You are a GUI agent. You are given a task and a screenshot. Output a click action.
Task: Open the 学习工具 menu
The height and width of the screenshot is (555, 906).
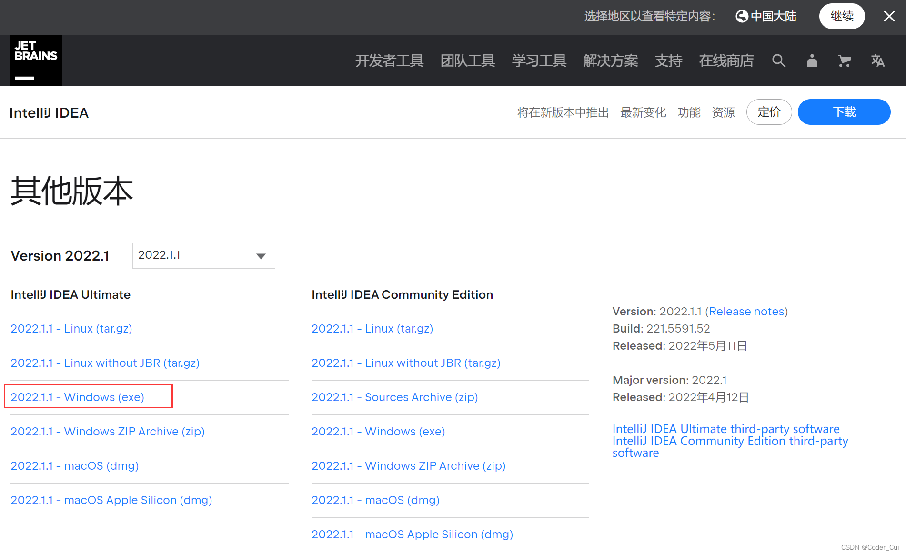click(539, 61)
